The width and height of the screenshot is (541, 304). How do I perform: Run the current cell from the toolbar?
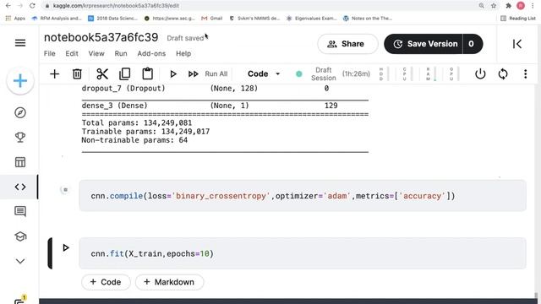click(172, 73)
